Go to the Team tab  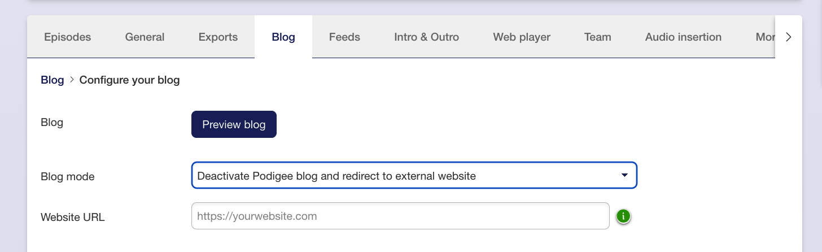pos(598,37)
